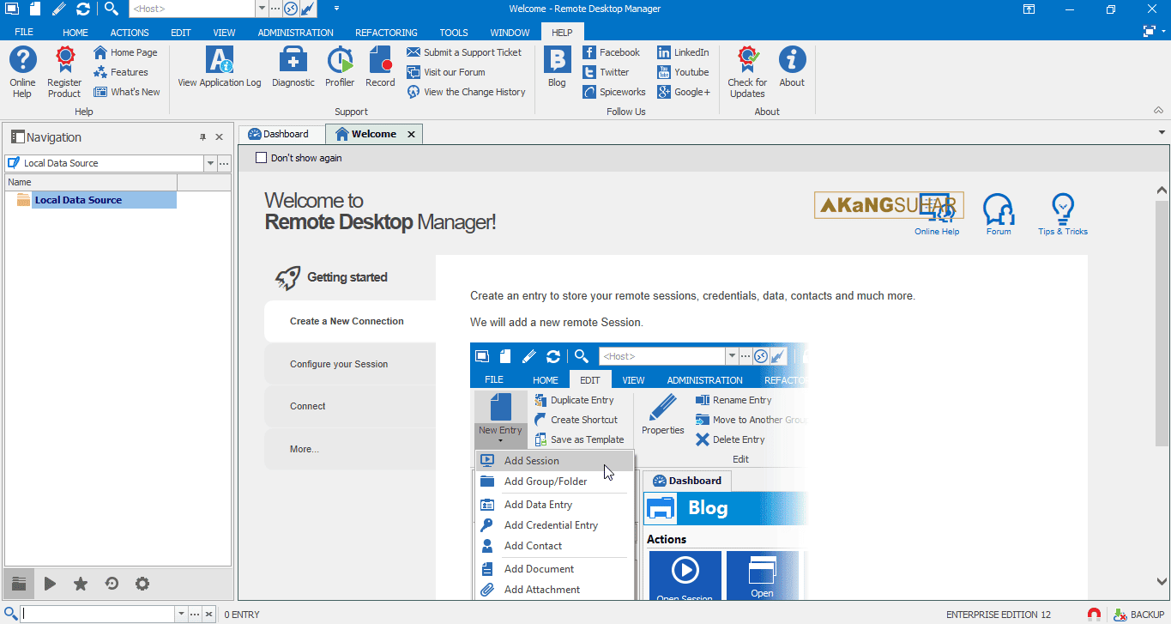Image resolution: width=1171 pixels, height=624 pixels.
Task: Open the ADMINISTRATION ribbon tab
Action: tap(295, 33)
